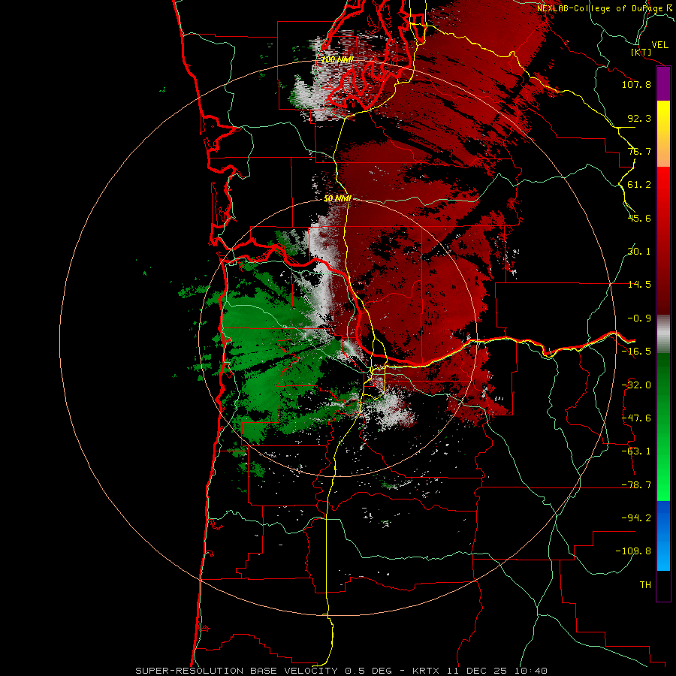Click the Super-Resolution Base Velocity caption
Image resolution: width=676 pixels, height=676 pixels.
pos(341,671)
